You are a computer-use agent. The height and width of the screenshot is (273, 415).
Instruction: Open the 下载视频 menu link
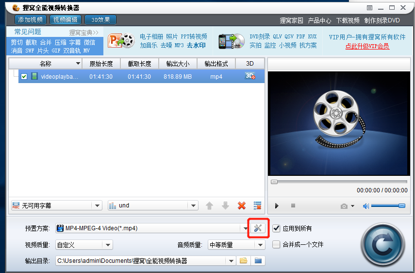tap(348, 20)
